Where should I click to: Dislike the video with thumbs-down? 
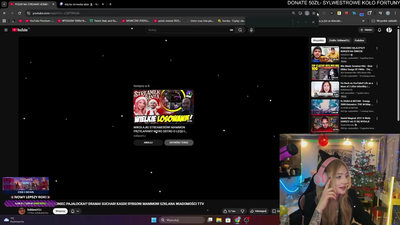[x=242, y=211]
